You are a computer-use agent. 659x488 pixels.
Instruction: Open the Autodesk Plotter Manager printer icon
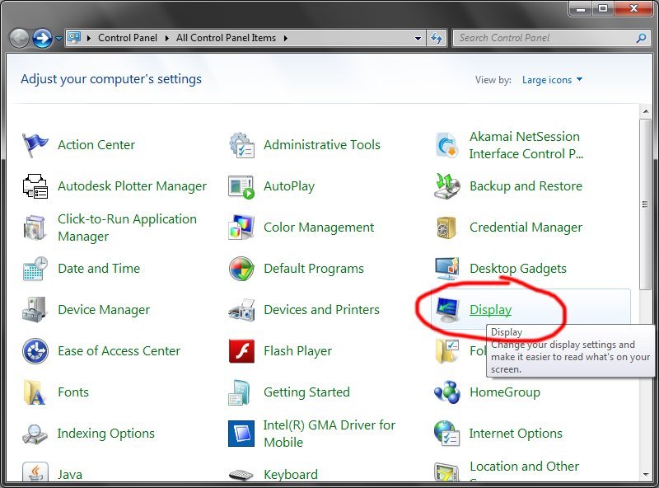(x=35, y=186)
